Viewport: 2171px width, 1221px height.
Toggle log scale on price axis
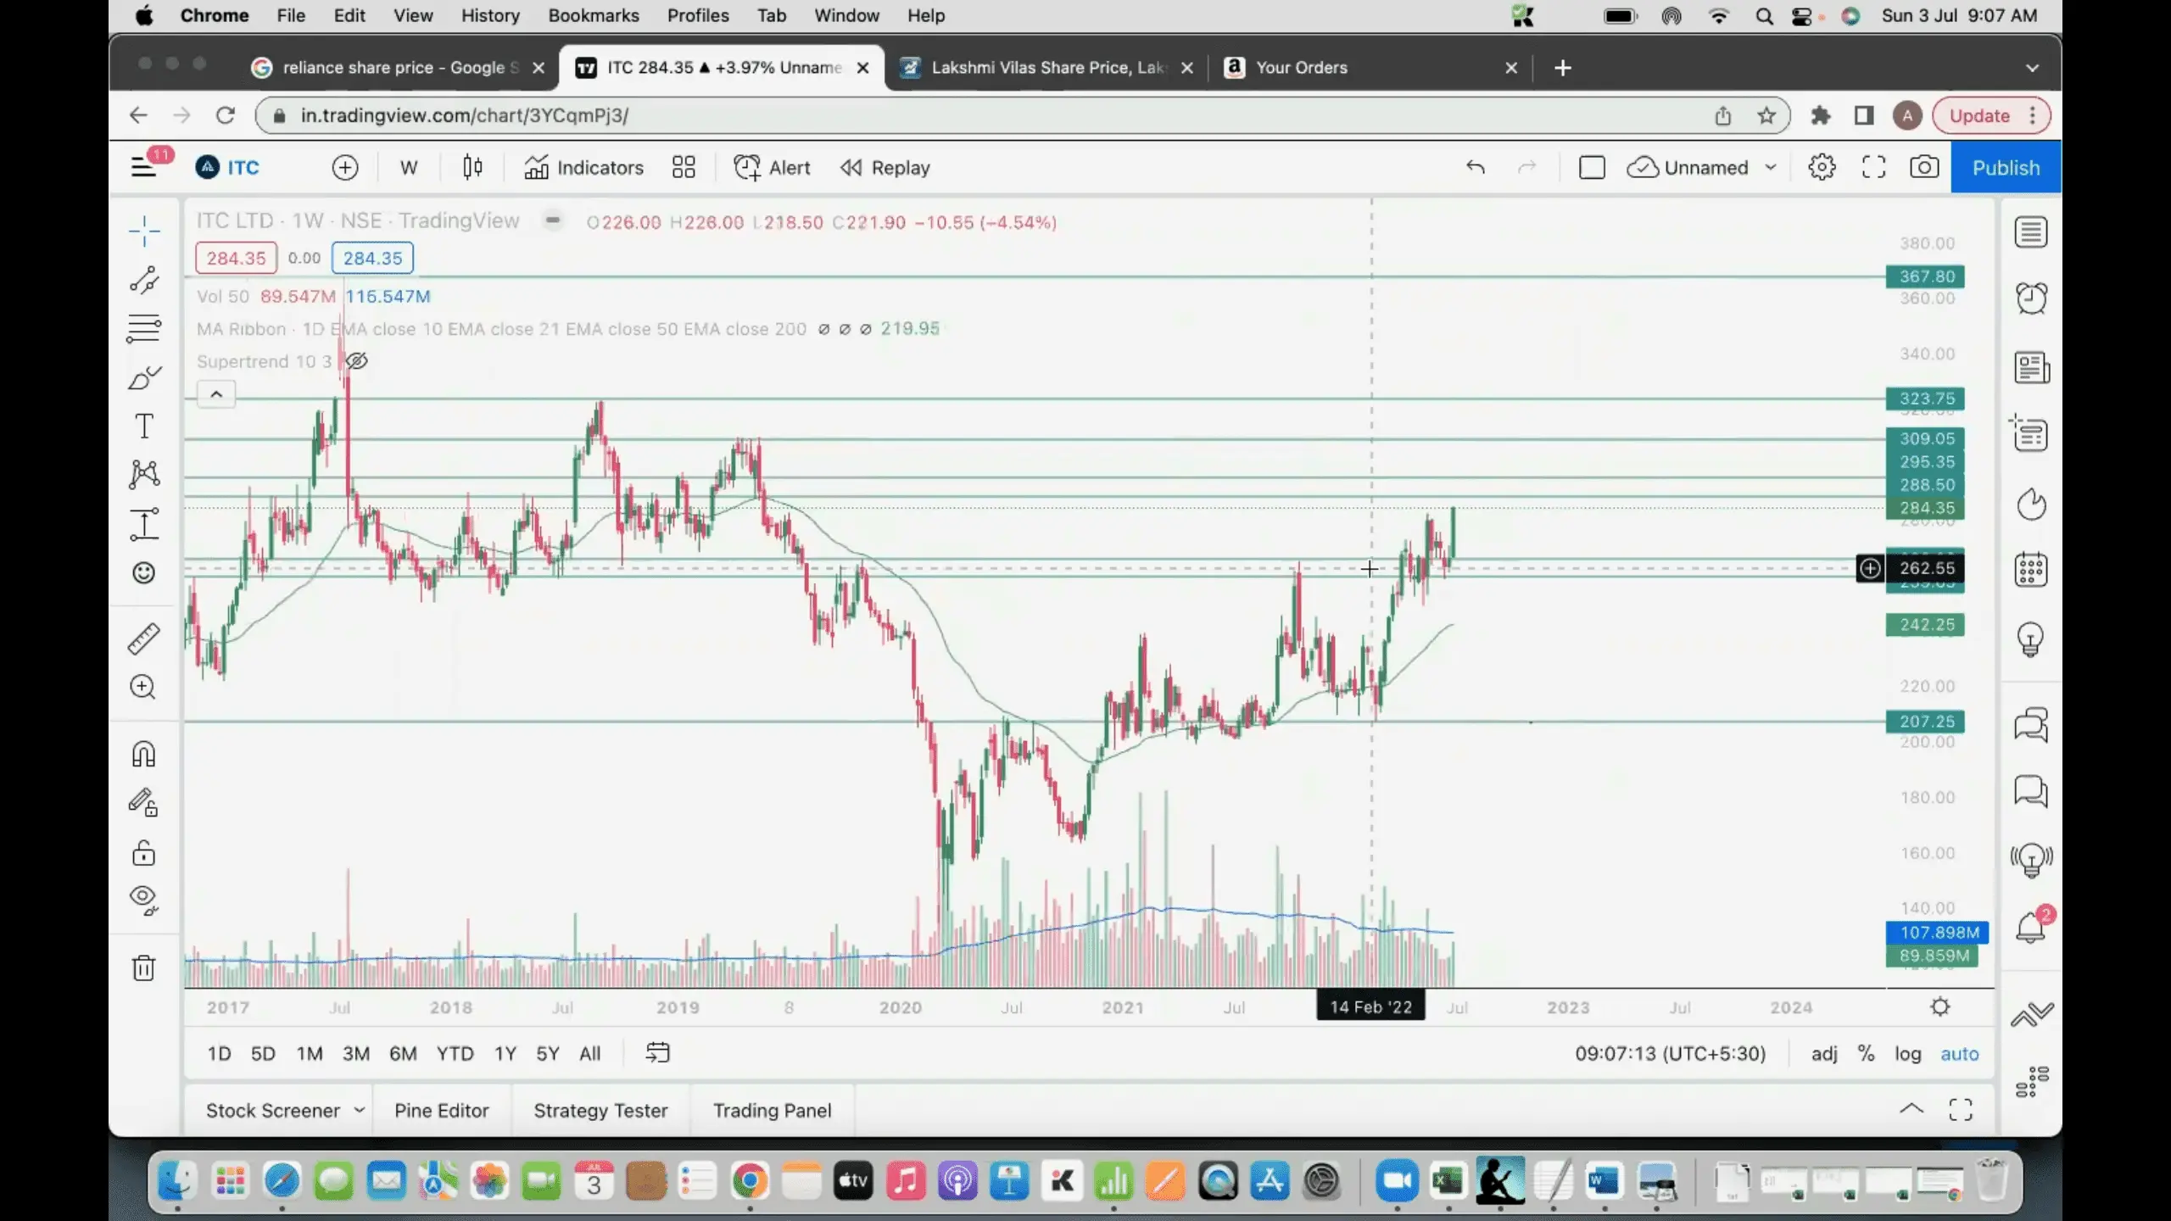pyautogui.click(x=1907, y=1053)
